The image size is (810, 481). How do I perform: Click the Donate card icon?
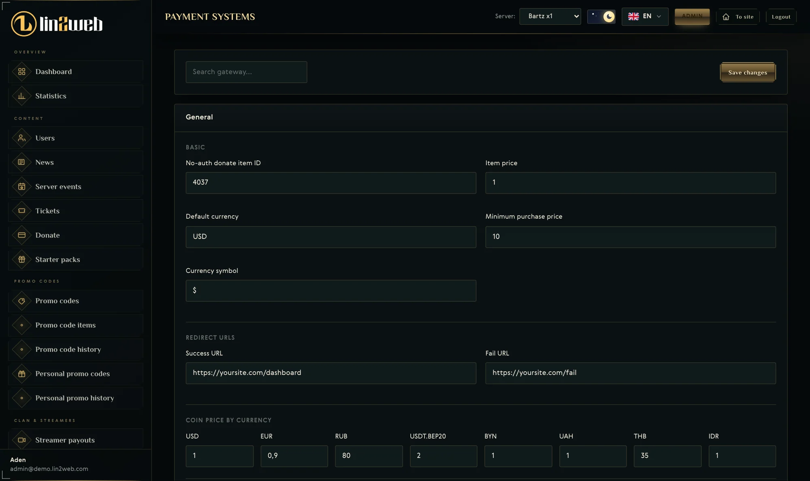pyautogui.click(x=22, y=235)
